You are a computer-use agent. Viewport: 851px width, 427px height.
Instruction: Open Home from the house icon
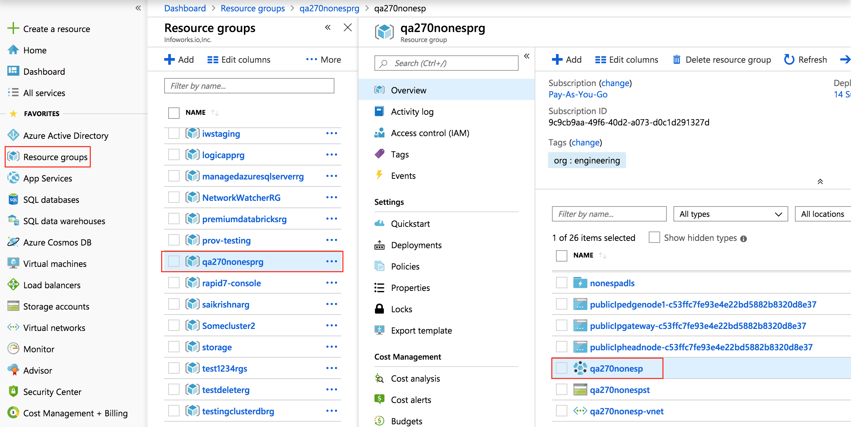13,50
